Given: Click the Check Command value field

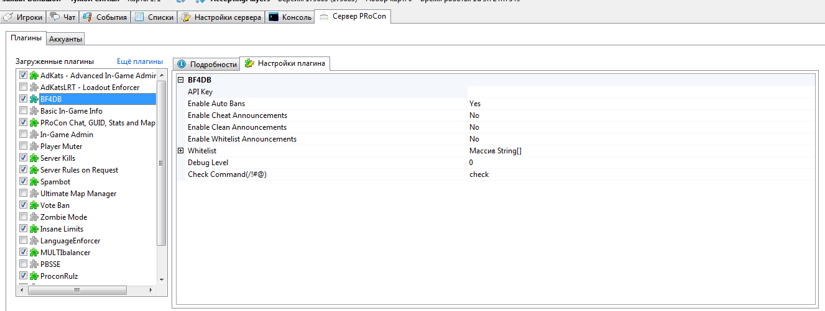Looking at the screenshot, I should coord(641,174).
